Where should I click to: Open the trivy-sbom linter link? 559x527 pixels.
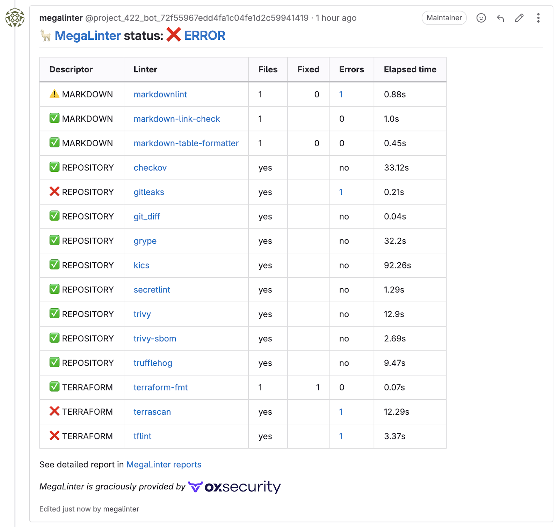155,339
